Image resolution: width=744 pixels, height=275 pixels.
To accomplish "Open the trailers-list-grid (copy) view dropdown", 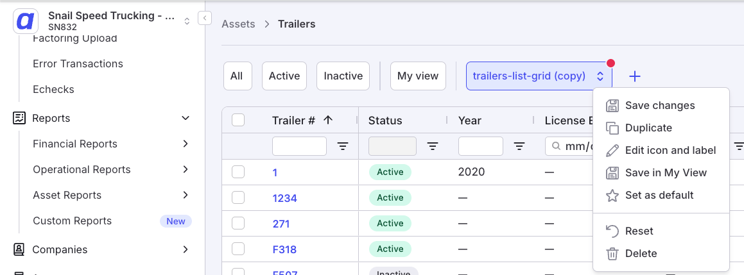I will [x=539, y=76].
